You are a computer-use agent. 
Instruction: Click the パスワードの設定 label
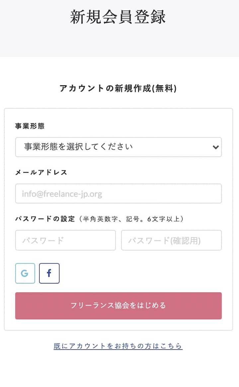pyautogui.click(x=45, y=219)
